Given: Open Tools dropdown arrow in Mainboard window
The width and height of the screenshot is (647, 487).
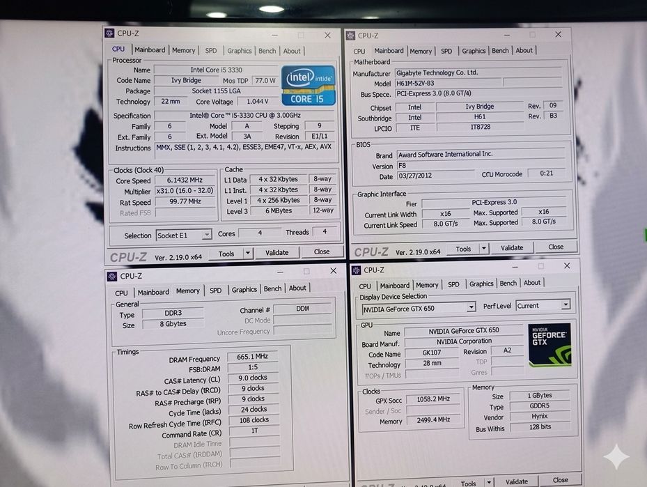Looking at the screenshot, I should 483,249.
